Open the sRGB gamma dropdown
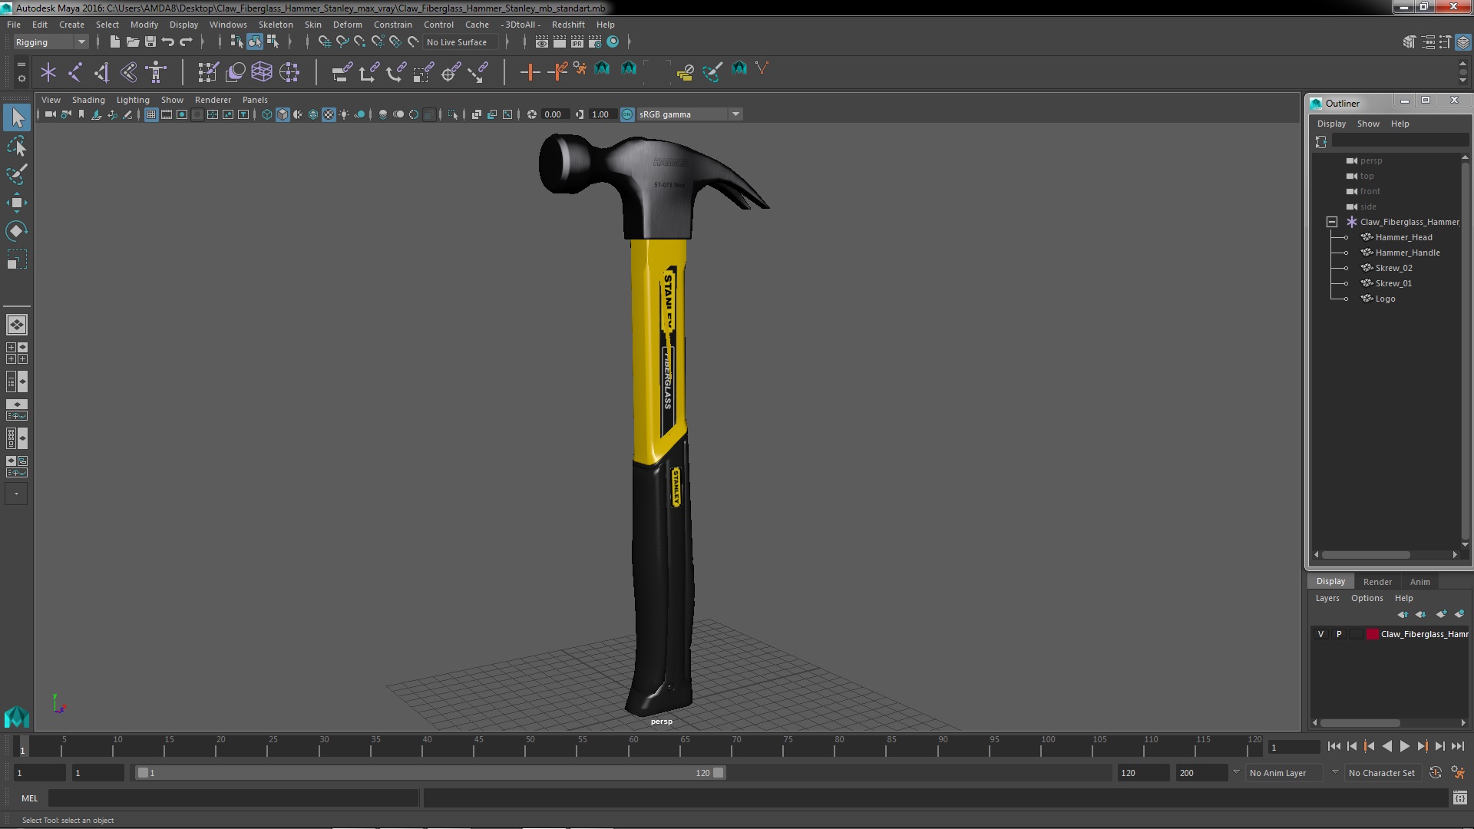This screenshot has width=1474, height=829. tap(689, 114)
